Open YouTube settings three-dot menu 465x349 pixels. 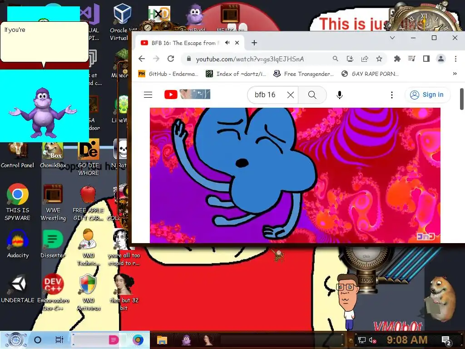tap(392, 95)
